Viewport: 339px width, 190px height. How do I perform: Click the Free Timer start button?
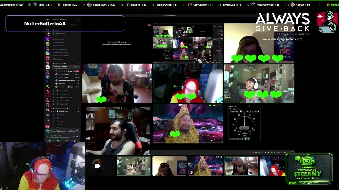pos(246,139)
